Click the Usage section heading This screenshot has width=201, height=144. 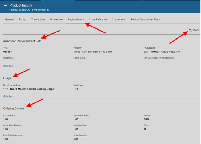click(x=7, y=78)
